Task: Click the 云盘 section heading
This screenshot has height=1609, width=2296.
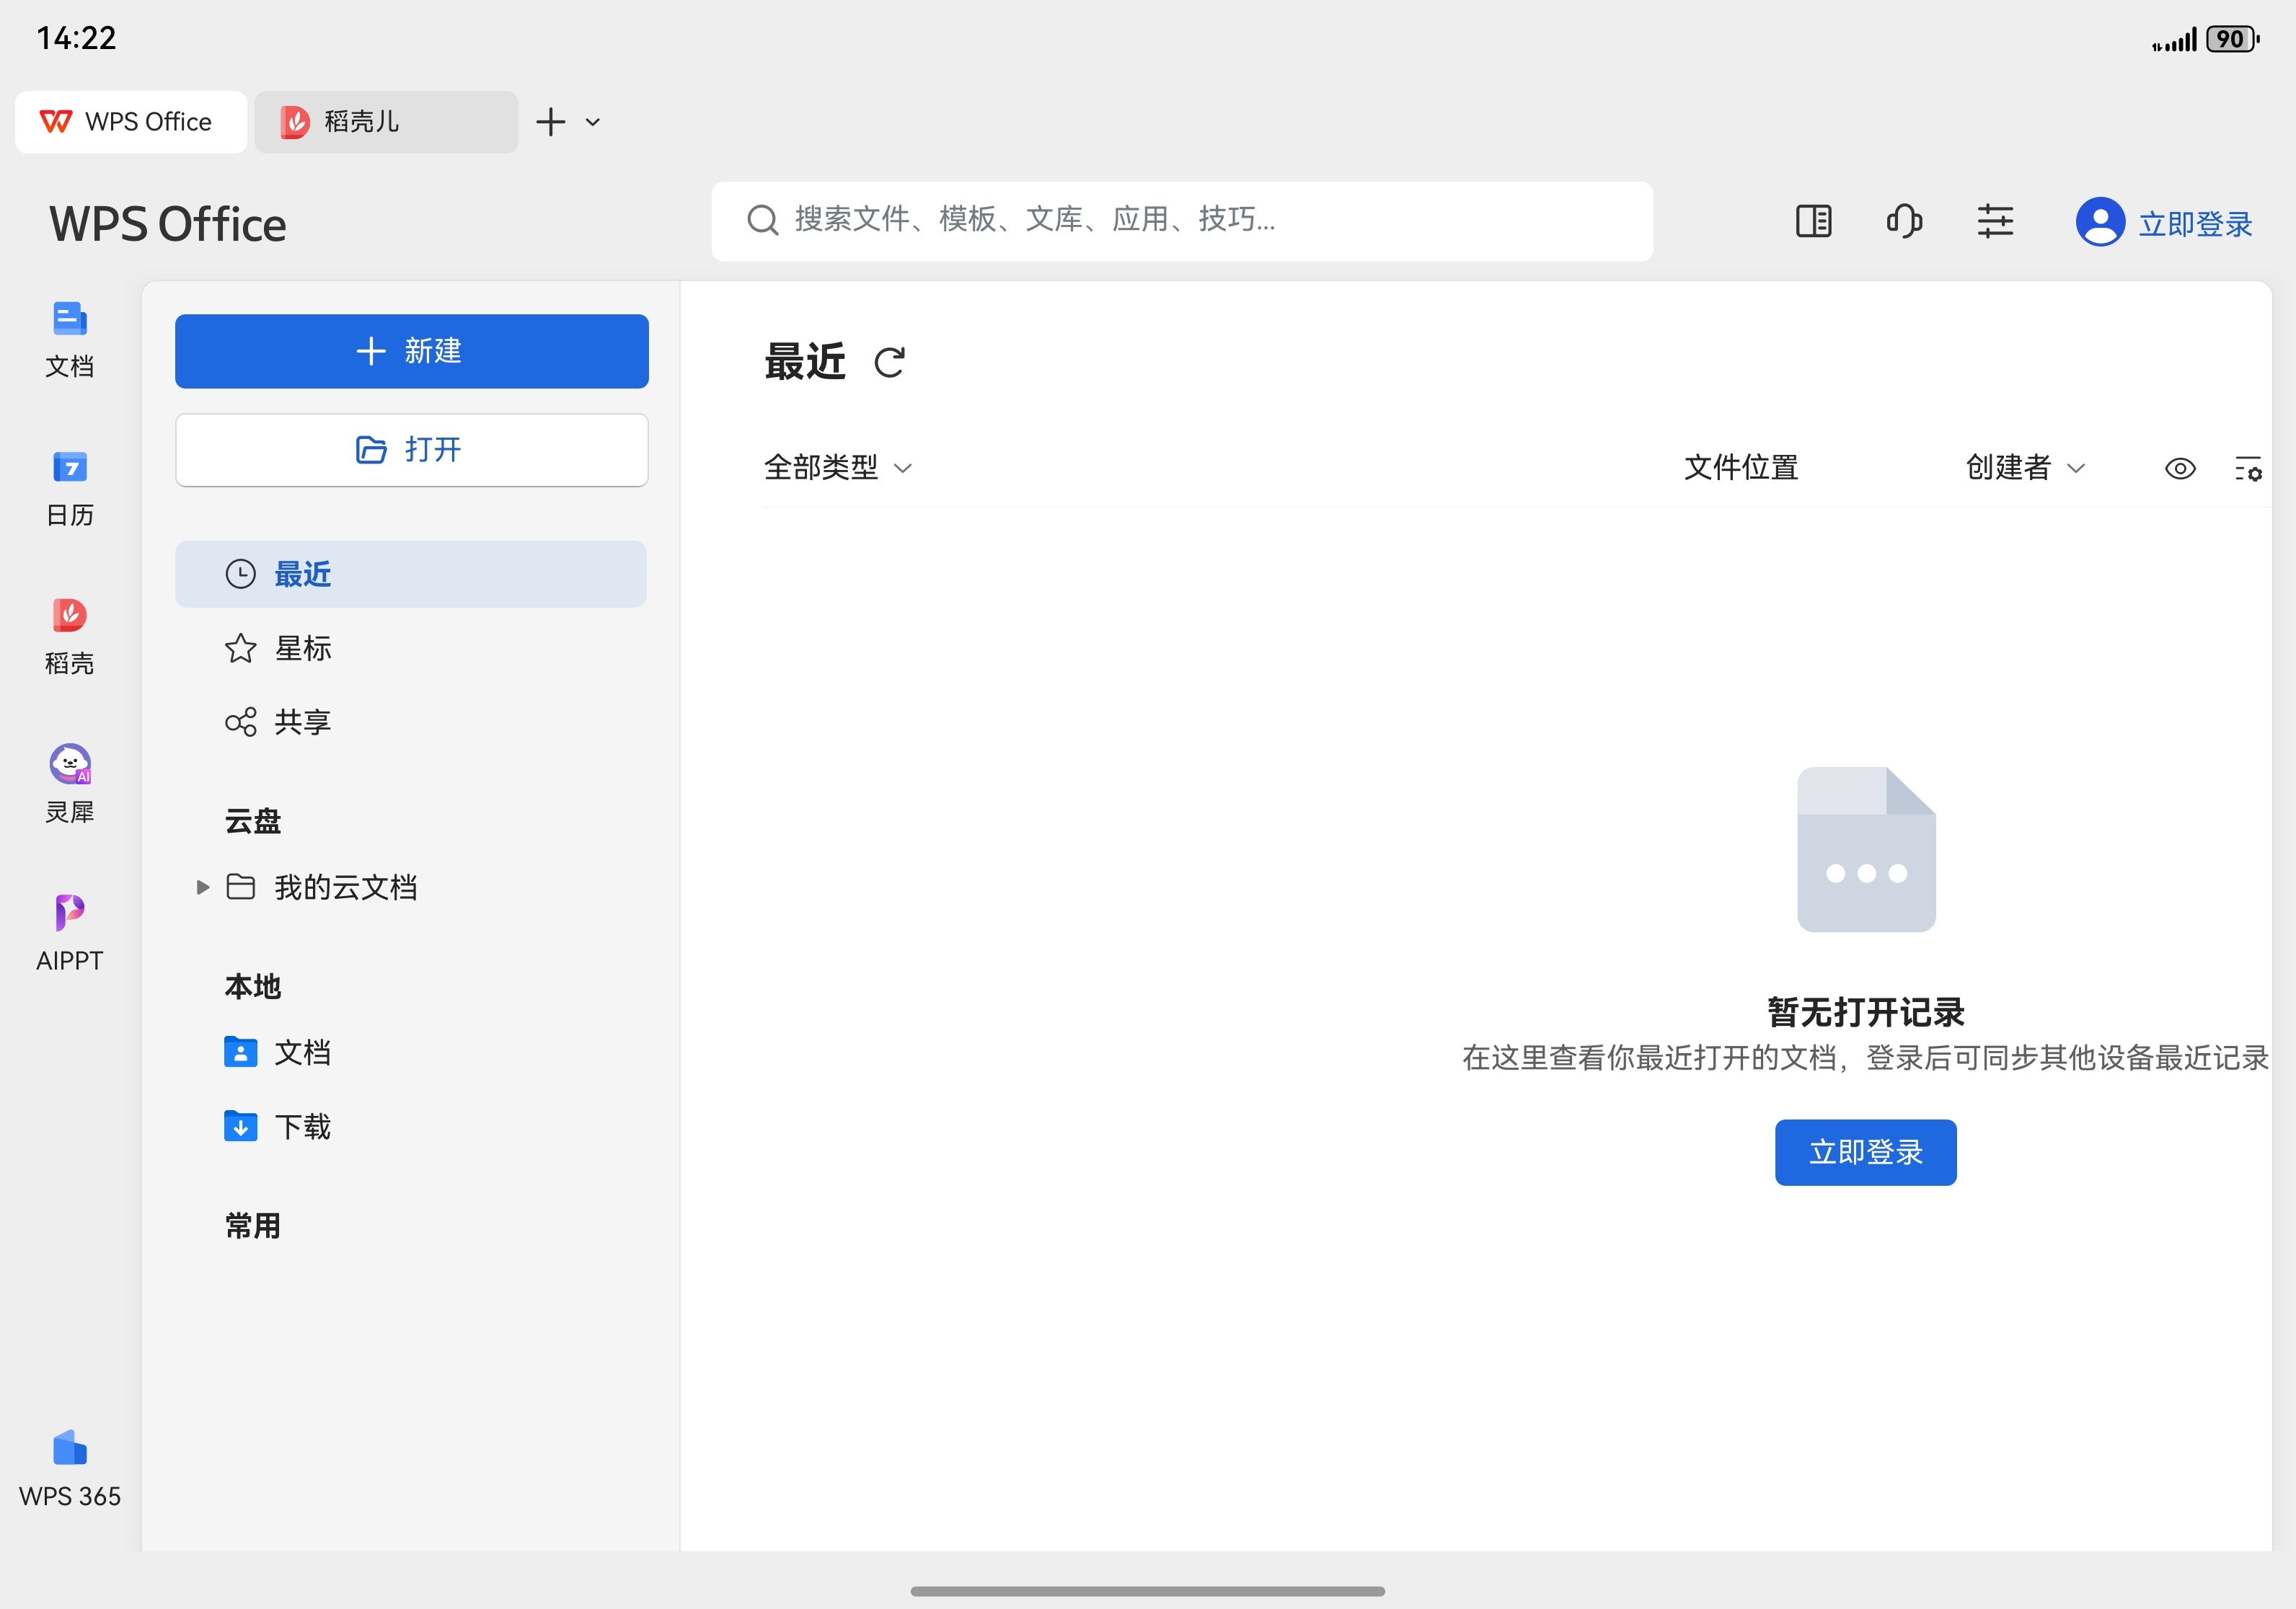Action: [x=253, y=822]
